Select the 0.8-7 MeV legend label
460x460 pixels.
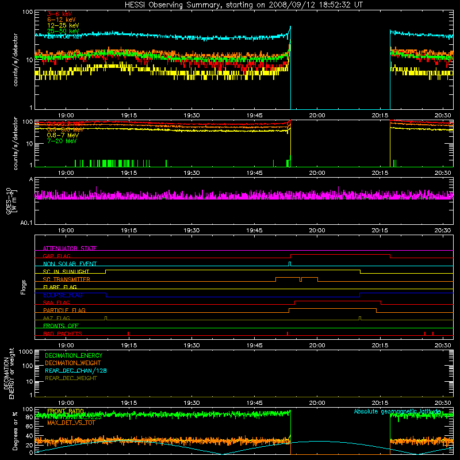click(63, 135)
